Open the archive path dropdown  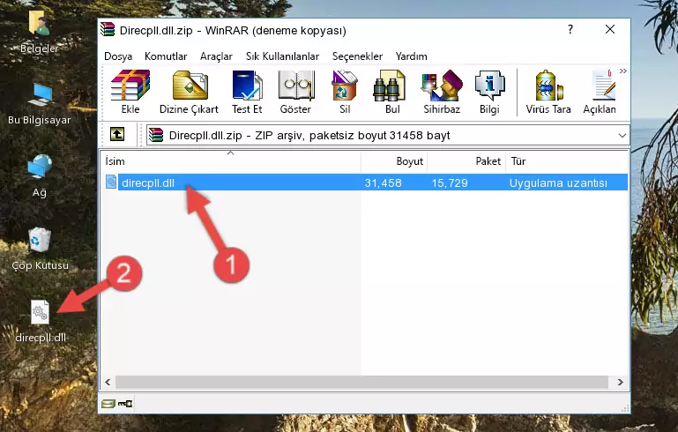click(x=622, y=136)
